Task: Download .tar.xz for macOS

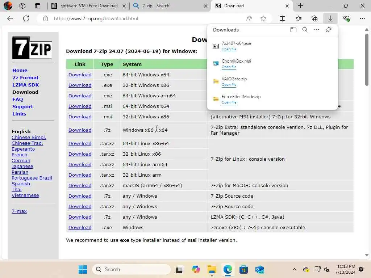Action: point(80,186)
